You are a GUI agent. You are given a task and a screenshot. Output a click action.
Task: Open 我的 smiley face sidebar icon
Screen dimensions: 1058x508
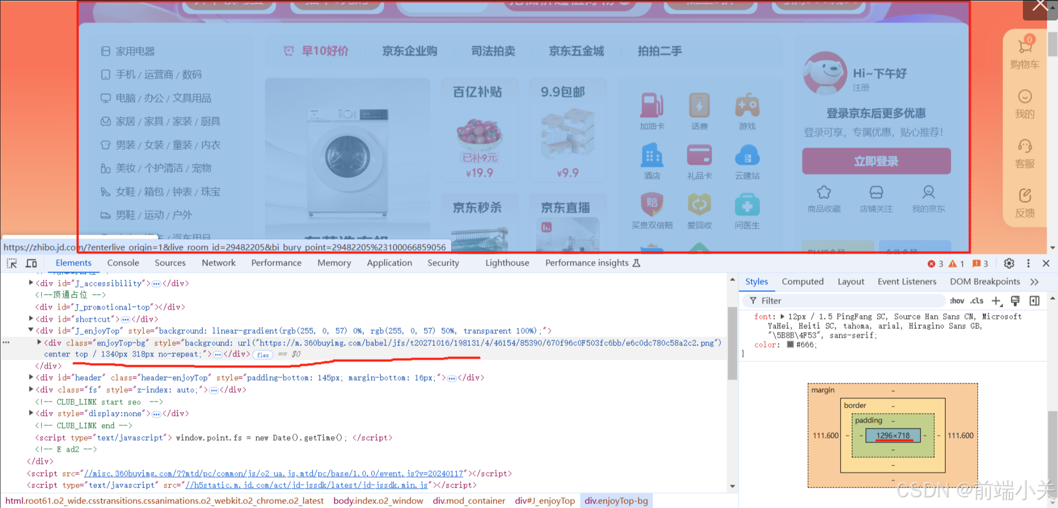1025,97
